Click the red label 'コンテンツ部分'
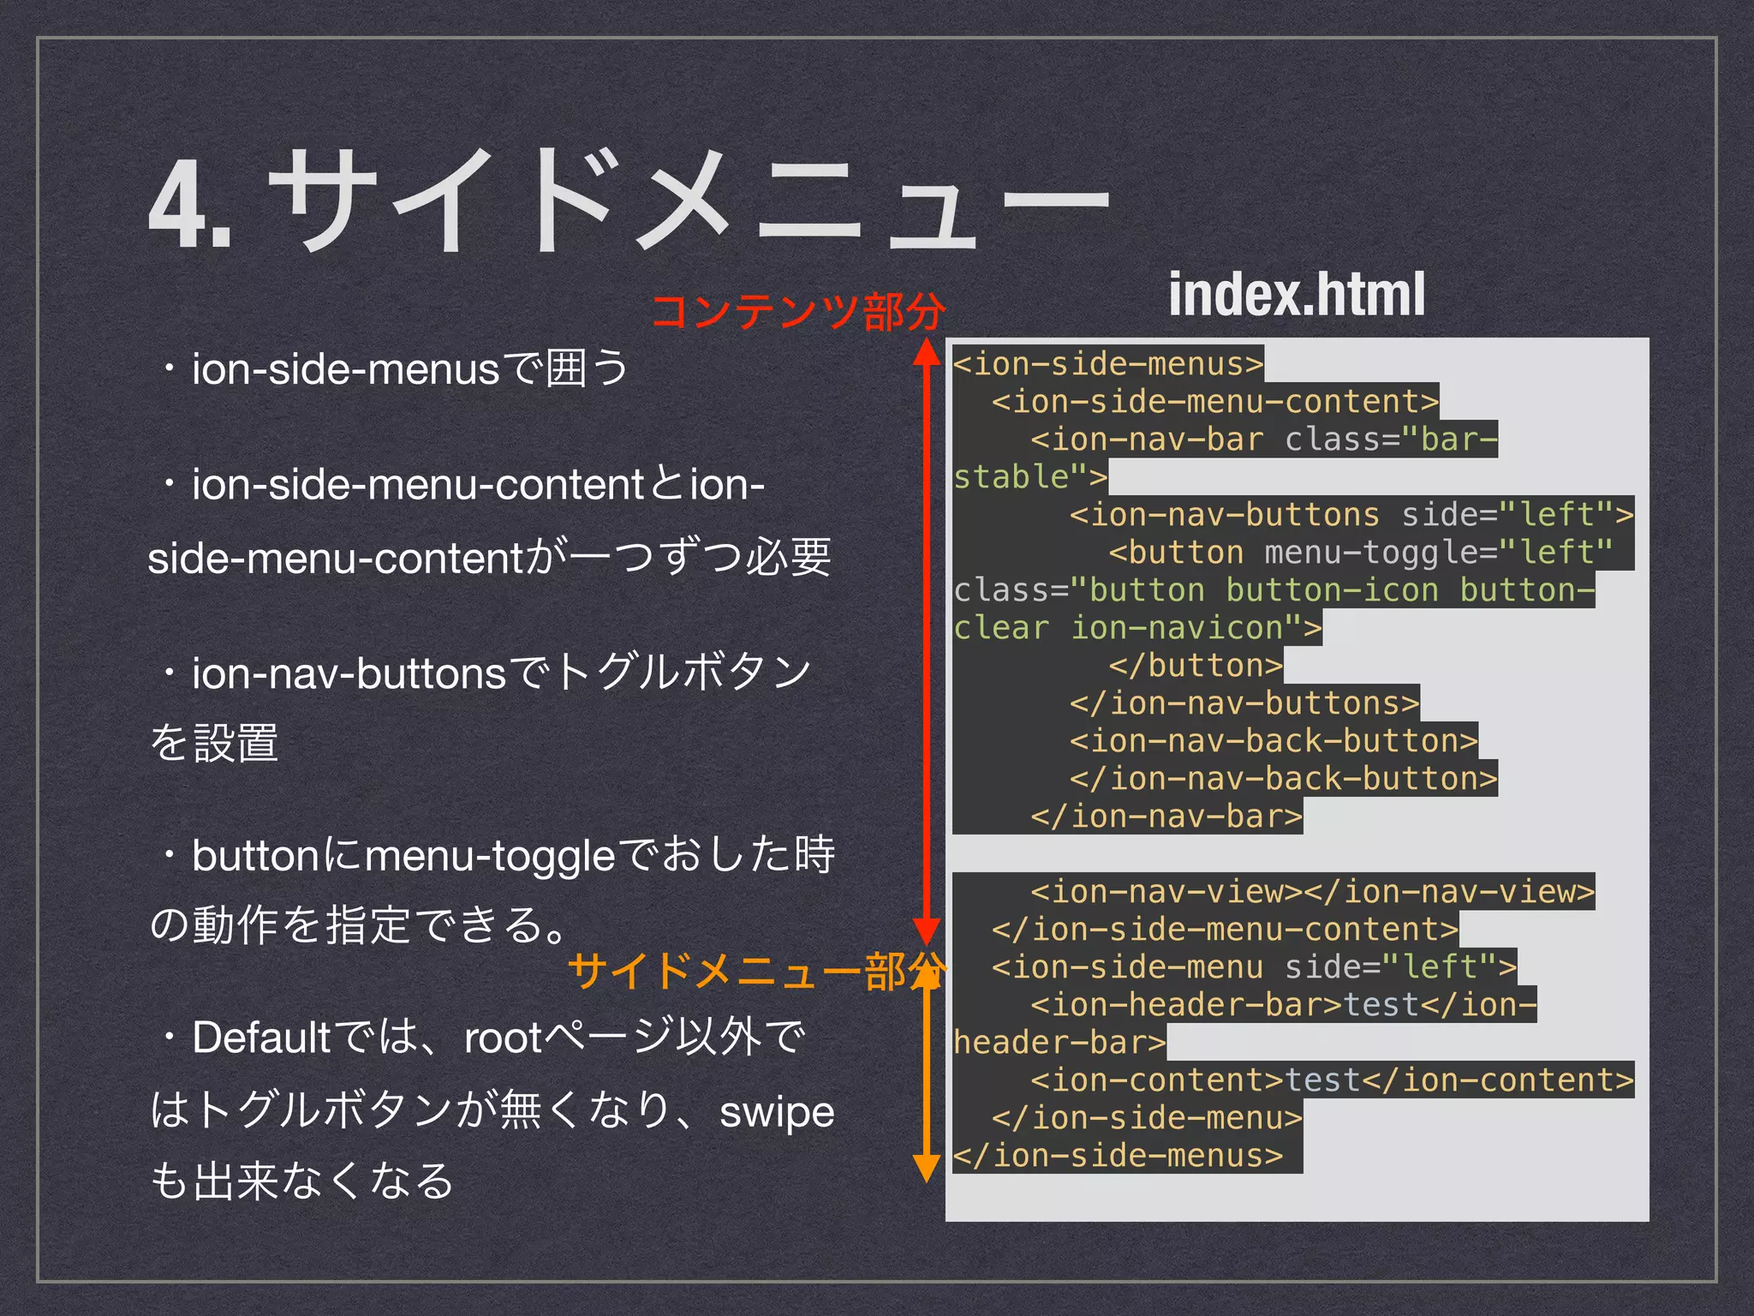 click(x=798, y=310)
